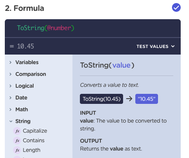Screen dimensions: 189x158
Task: Expand the Comparison category
Action: [x=27, y=74]
